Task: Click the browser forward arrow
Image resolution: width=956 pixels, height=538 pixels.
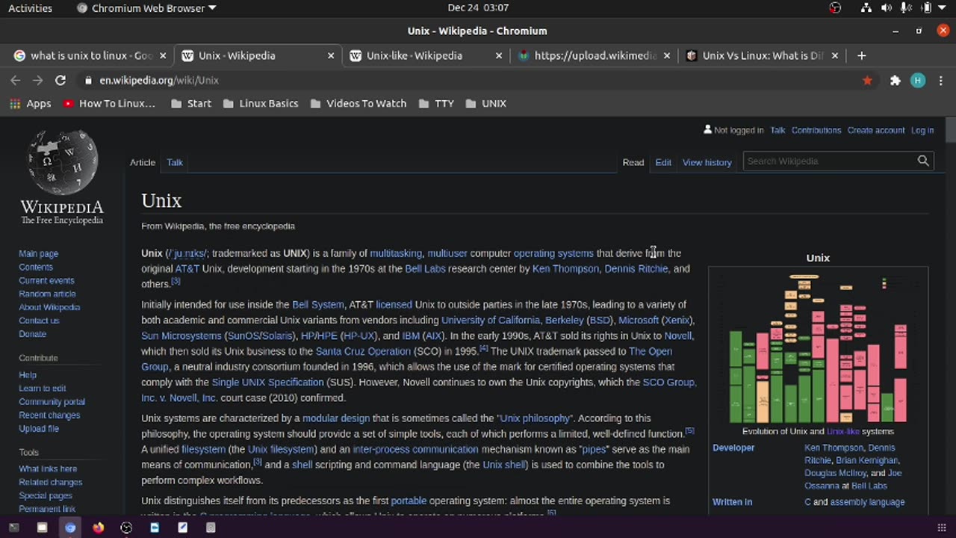Action: 38,80
